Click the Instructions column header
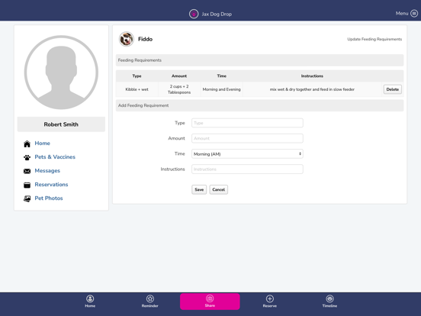Screen dimensions: 421x316 tap(312, 76)
